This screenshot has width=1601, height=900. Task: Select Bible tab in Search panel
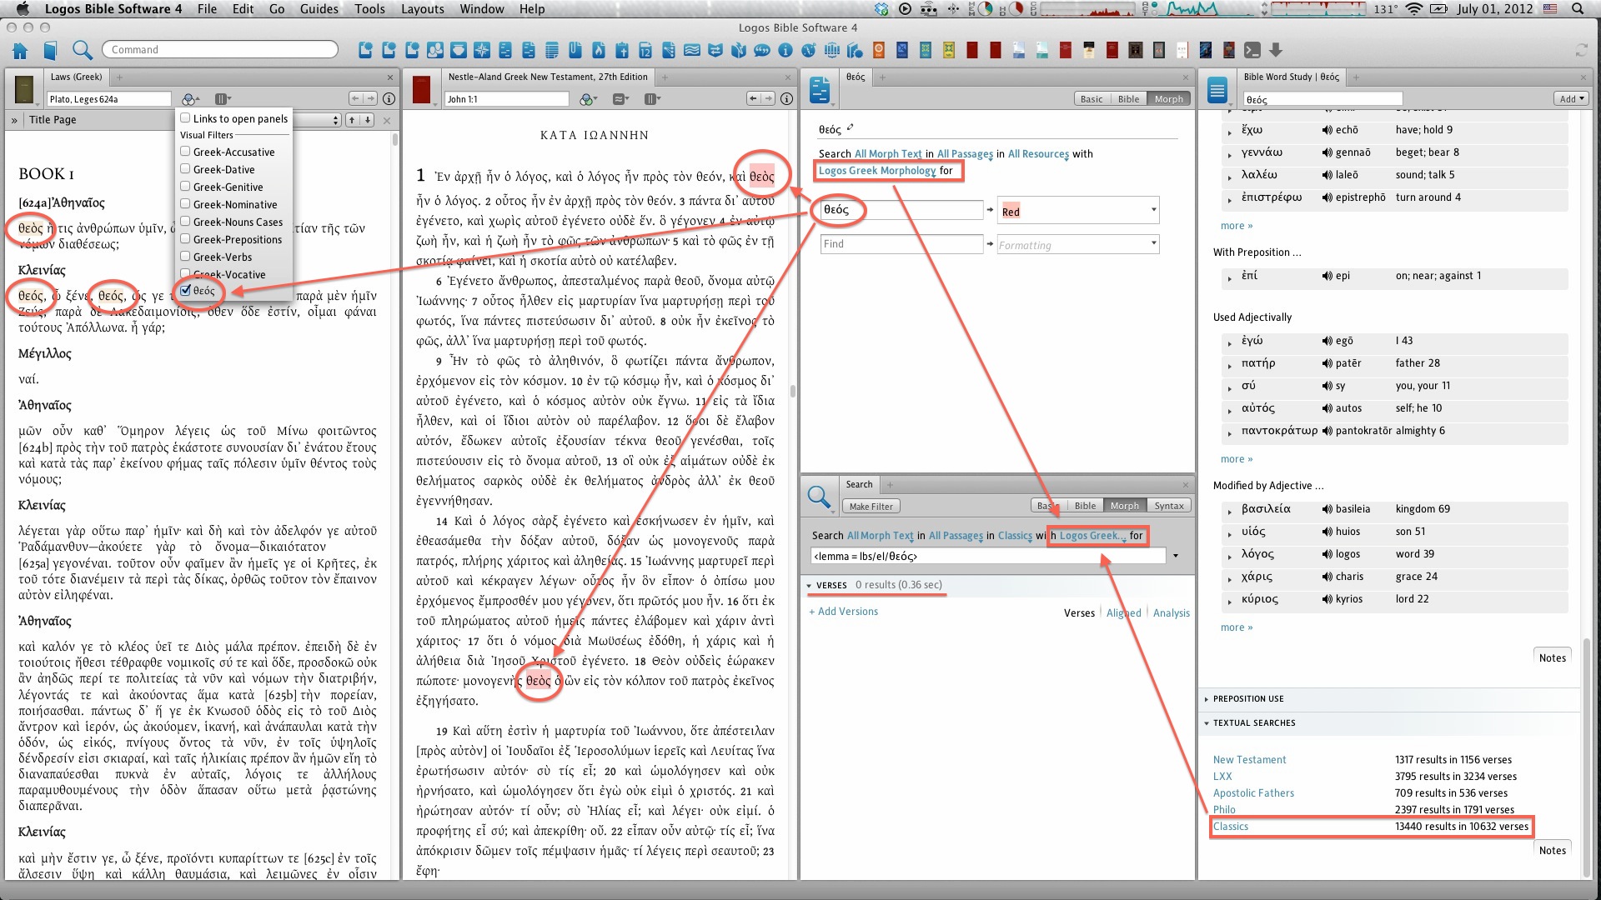point(1085,506)
